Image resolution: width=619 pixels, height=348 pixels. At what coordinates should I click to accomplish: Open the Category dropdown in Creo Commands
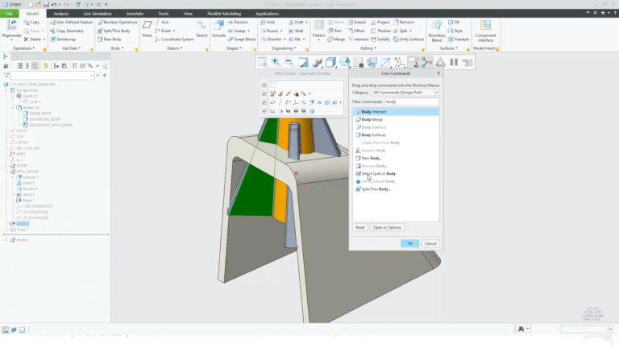405,93
